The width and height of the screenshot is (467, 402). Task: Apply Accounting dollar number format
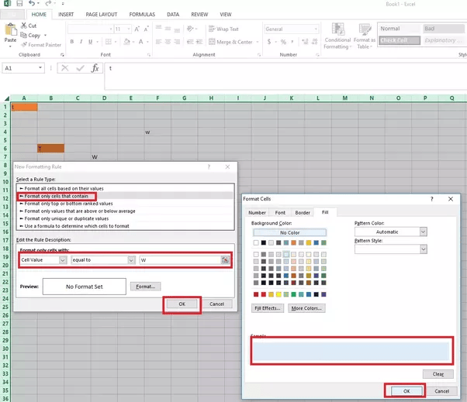pyautogui.click(x=269, y=42)
